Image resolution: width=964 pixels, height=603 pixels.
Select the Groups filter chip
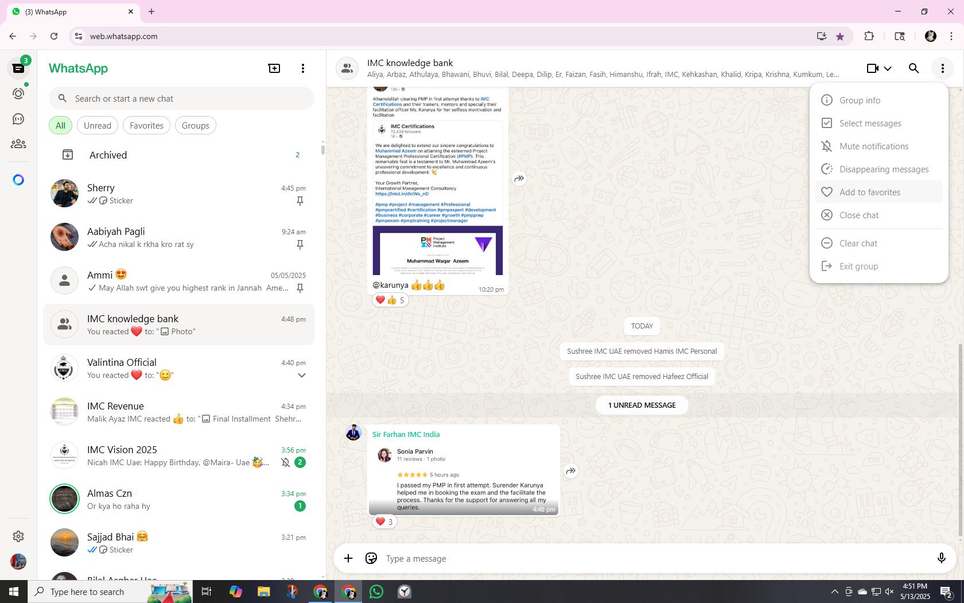pyautogui.click(x=196, y=126)
